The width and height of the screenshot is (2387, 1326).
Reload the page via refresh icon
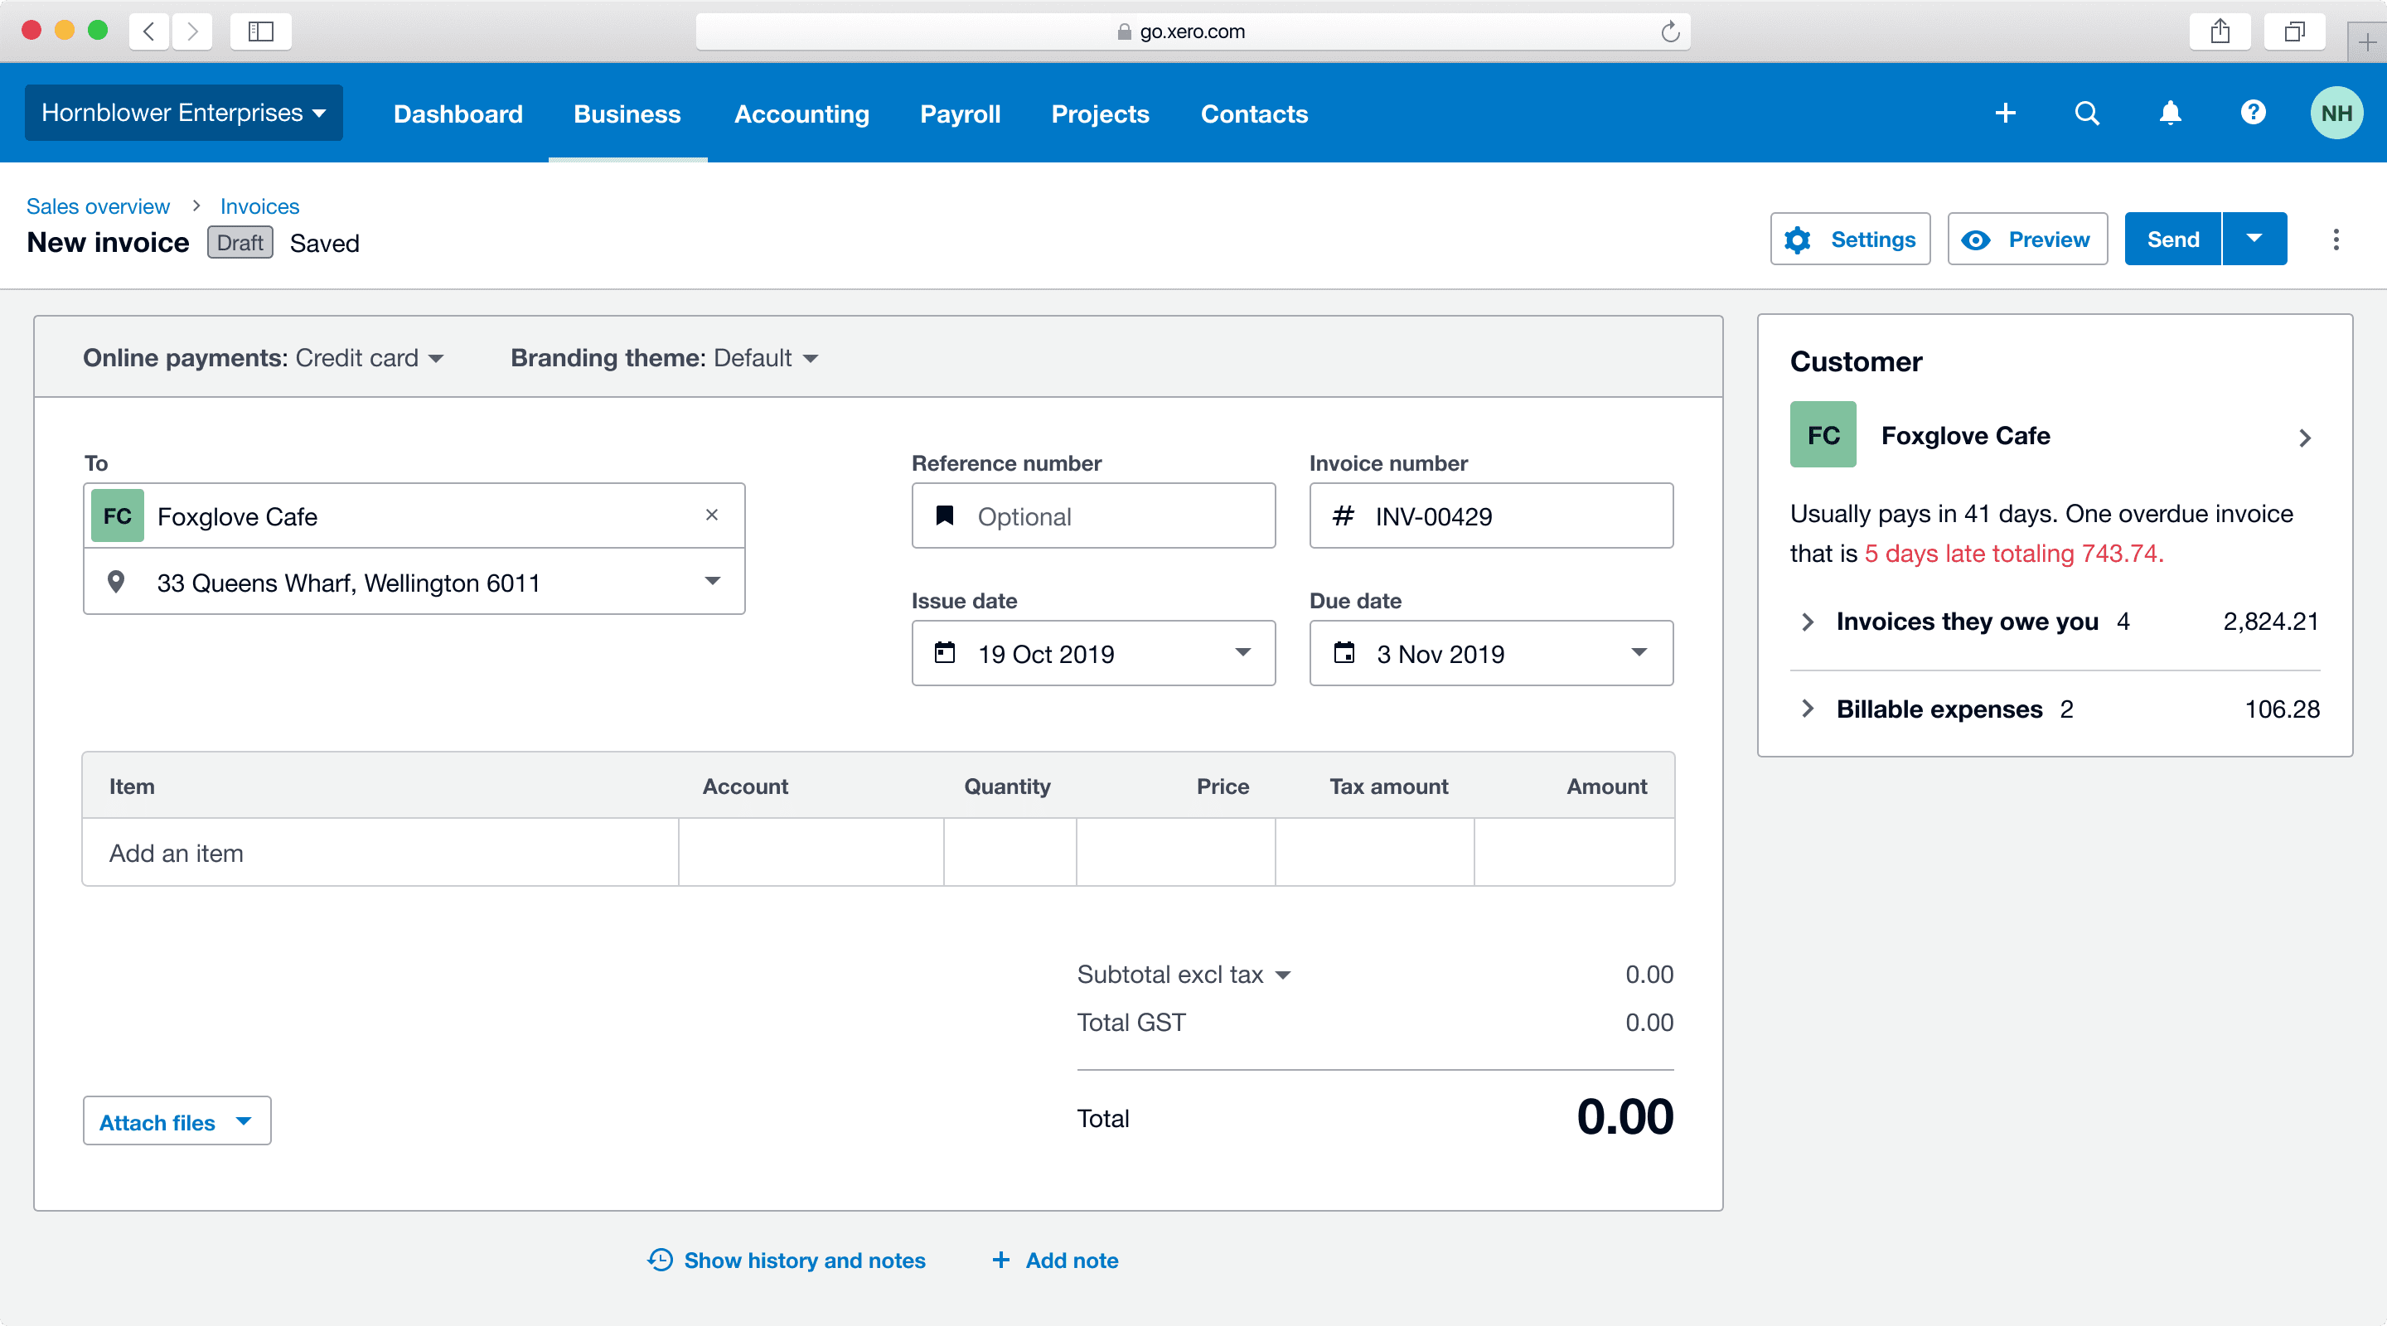1670,31
